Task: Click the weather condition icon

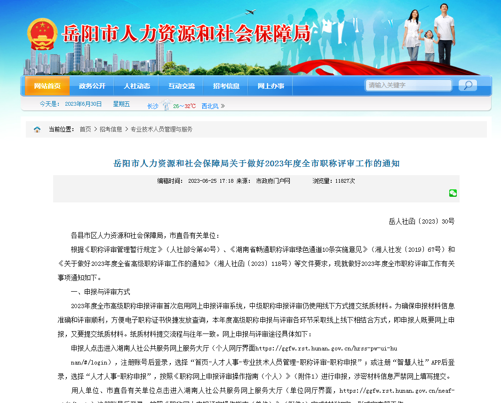Action: click(165, 105)
